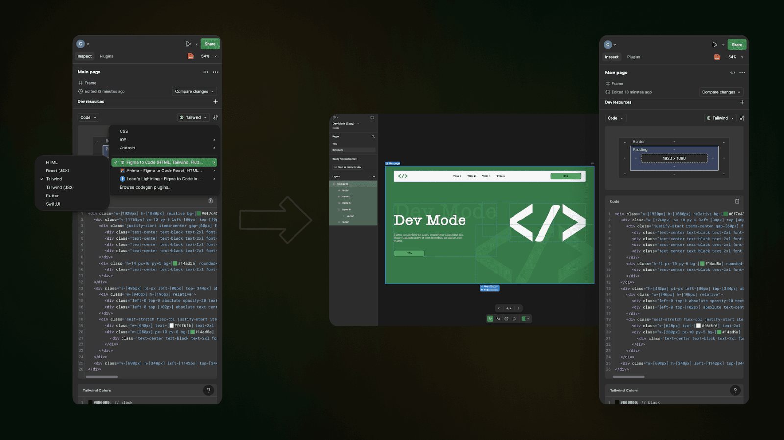This screenshot has width=784, height=440.
Task: Click the Share button in right panel
Action: point(737,45)
